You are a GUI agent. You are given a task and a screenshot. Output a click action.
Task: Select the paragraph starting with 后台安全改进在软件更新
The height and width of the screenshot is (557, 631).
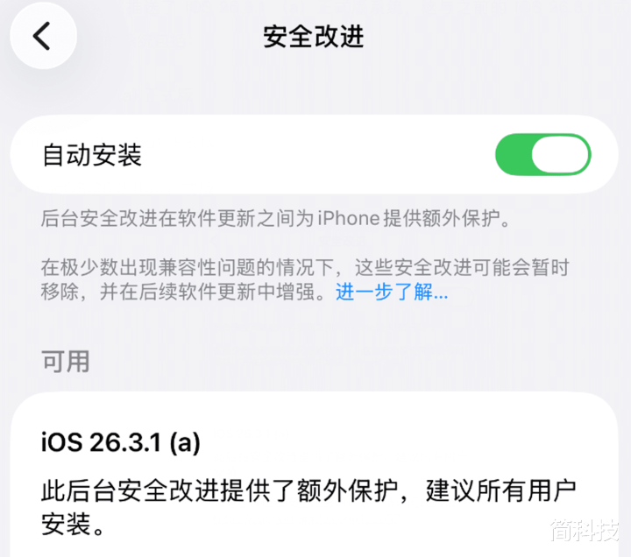276,218
